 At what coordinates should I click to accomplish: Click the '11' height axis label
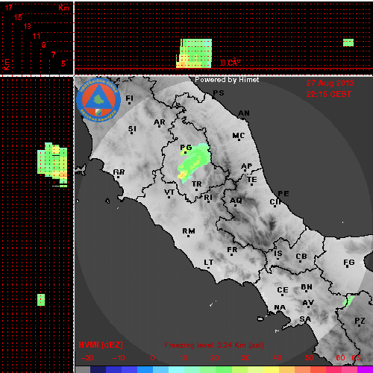(37, 36)
